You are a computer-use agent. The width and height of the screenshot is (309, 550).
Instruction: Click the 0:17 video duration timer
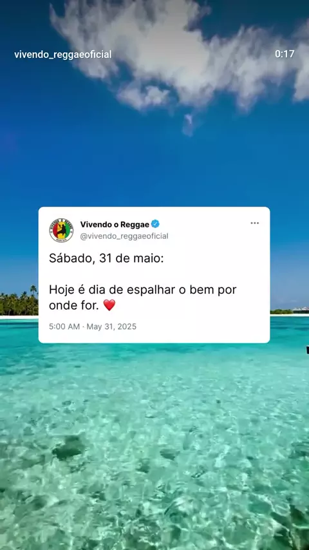[x=285, y=53]
